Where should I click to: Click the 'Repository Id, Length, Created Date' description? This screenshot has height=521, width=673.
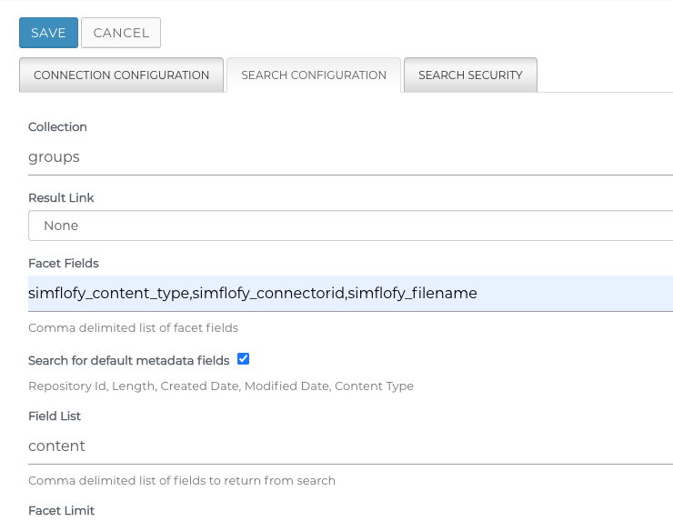point(220,386)
